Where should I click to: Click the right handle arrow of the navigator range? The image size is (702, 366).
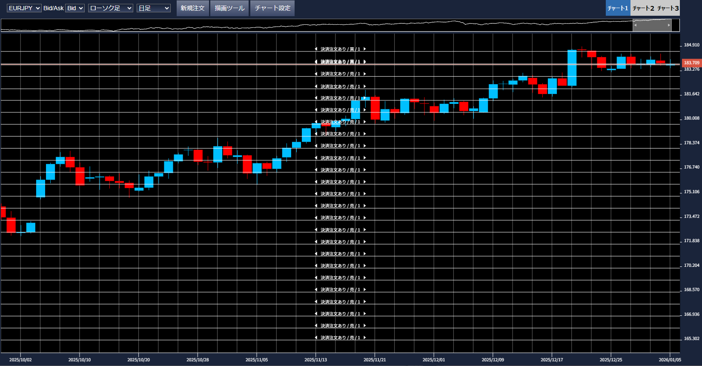(x=669, y=25)
